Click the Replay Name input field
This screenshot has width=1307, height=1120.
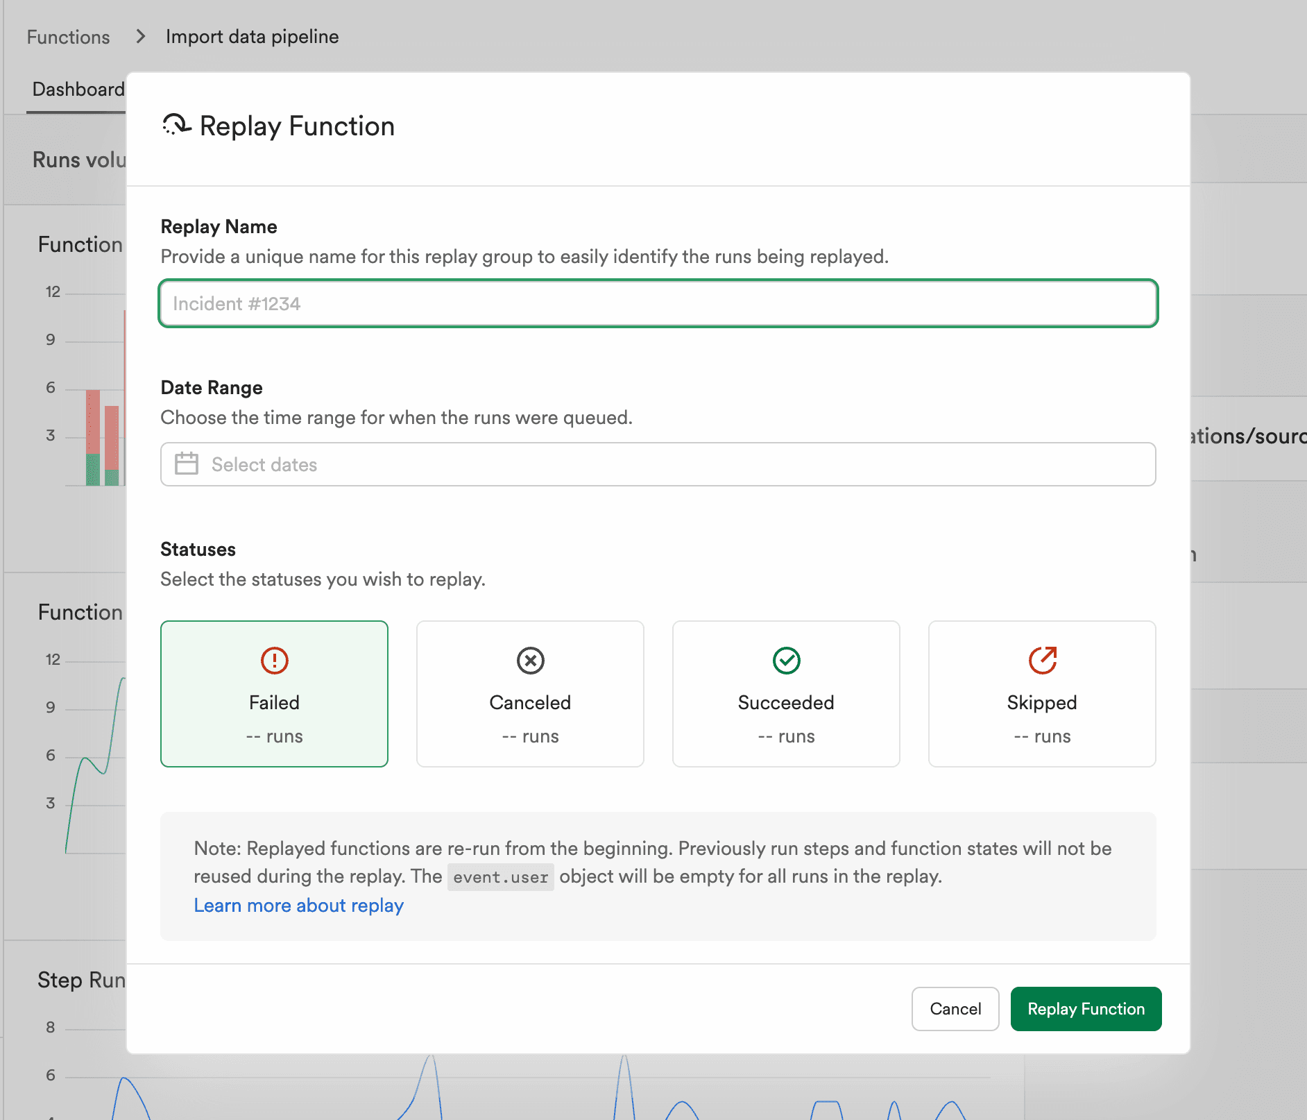click(658, 303)
